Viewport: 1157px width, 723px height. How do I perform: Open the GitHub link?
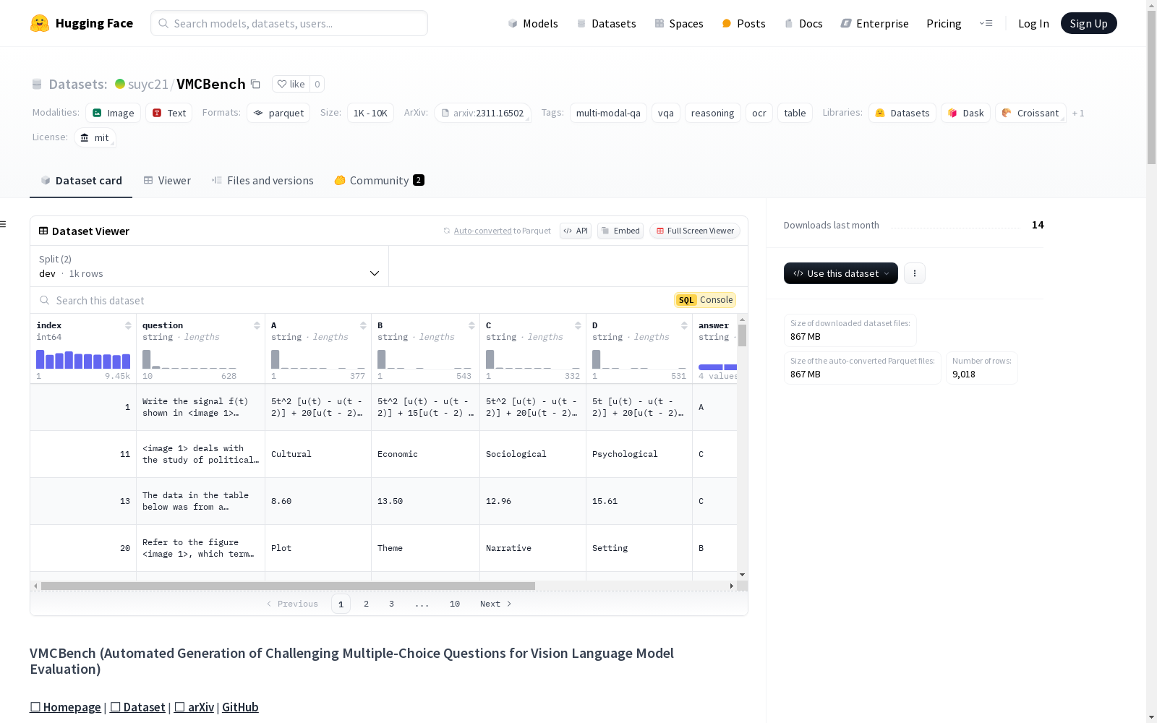coord(240,707)
